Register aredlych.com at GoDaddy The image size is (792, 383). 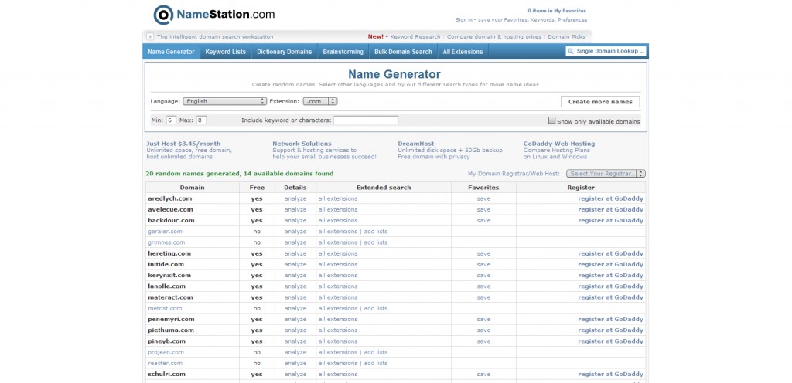coord(611,198)
